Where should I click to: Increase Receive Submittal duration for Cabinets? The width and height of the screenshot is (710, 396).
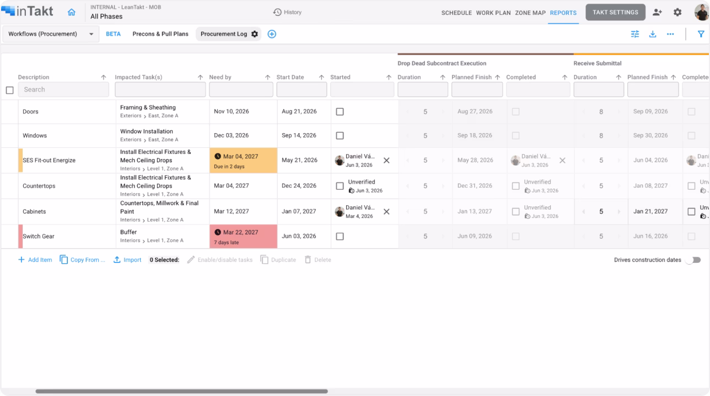(x=618, y=212)
